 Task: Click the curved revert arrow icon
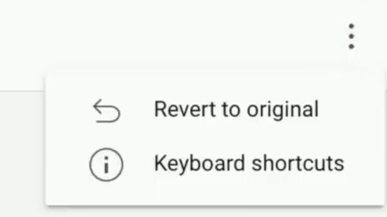tap(106, 111)
